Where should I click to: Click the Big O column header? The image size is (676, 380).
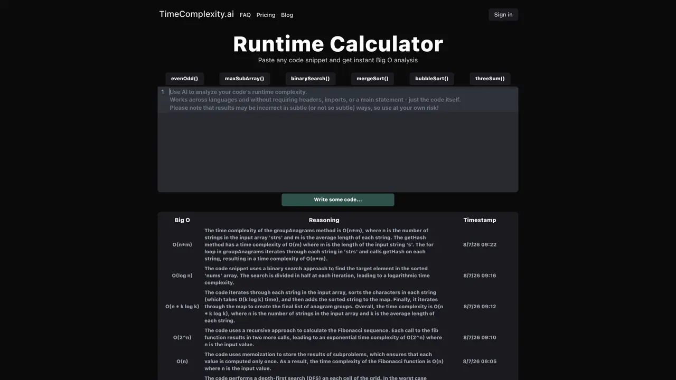(x=182, y=220)
